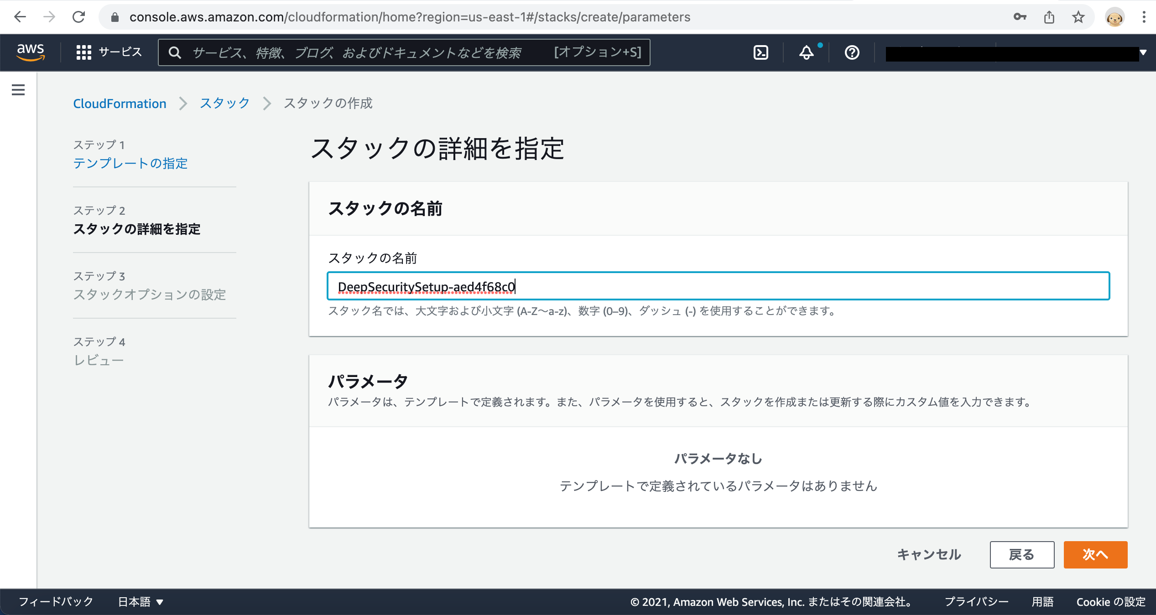The width and height of the screenshot is (1156, 615).
Task: Click the magnifier icon in the AWS search bar
Action: (x=175, y=53)
